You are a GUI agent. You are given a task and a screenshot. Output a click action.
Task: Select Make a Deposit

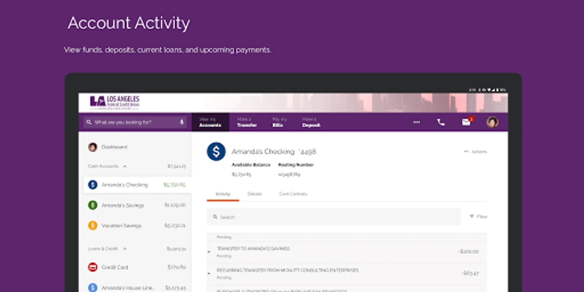coord(311,122)
